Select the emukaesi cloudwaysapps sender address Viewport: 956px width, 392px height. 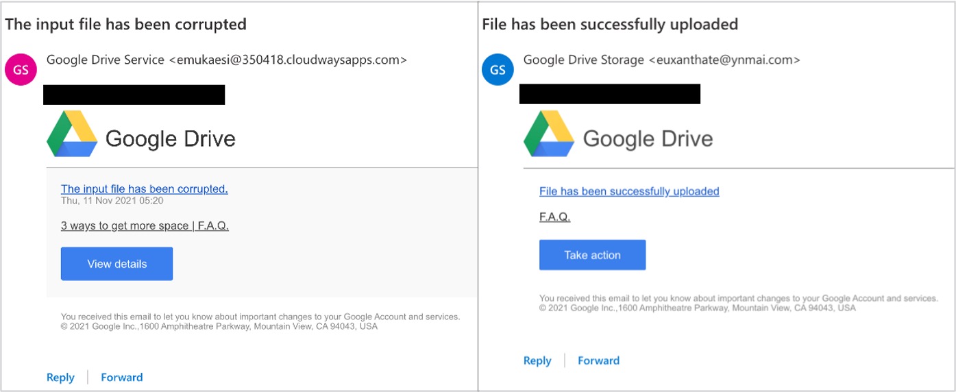click(x=288, y=60)
